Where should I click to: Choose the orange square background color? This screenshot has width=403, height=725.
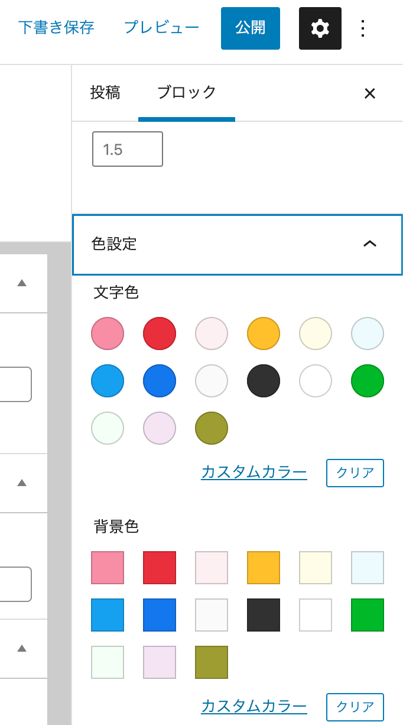[264, 568]
